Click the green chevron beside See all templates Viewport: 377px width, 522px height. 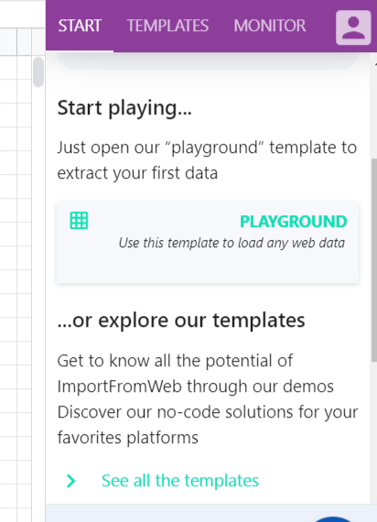[x=70, y=481]
